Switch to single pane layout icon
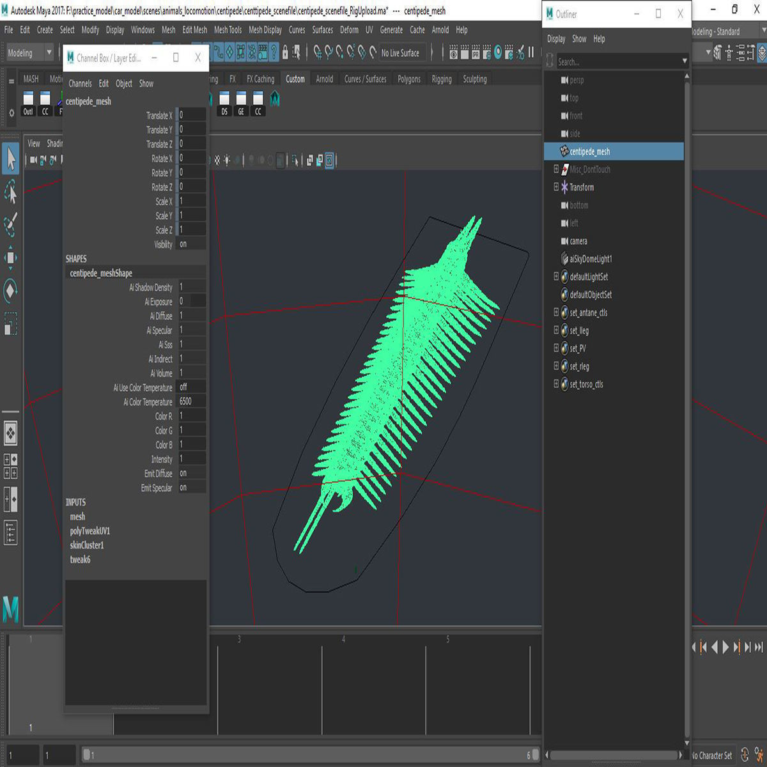 pos(11,434)
